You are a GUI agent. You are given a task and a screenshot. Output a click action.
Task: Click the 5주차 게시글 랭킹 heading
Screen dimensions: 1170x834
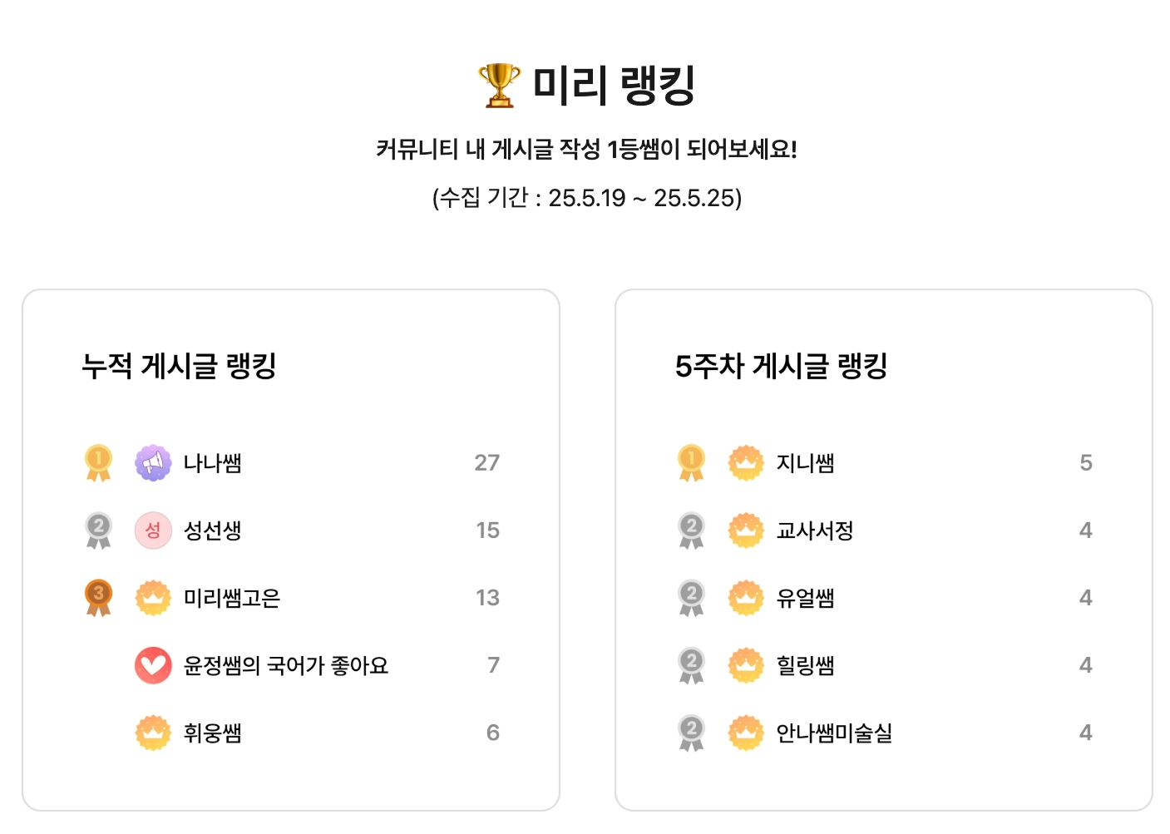[782, 366]
